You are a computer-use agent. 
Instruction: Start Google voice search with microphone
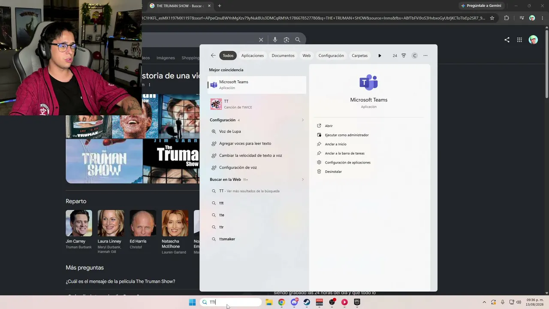275,39
